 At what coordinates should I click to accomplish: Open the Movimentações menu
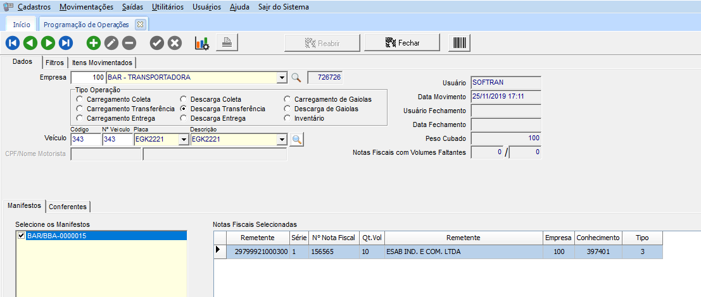(86, 7)
